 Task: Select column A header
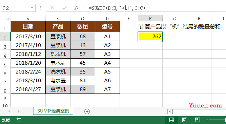(x=28, y=19)
